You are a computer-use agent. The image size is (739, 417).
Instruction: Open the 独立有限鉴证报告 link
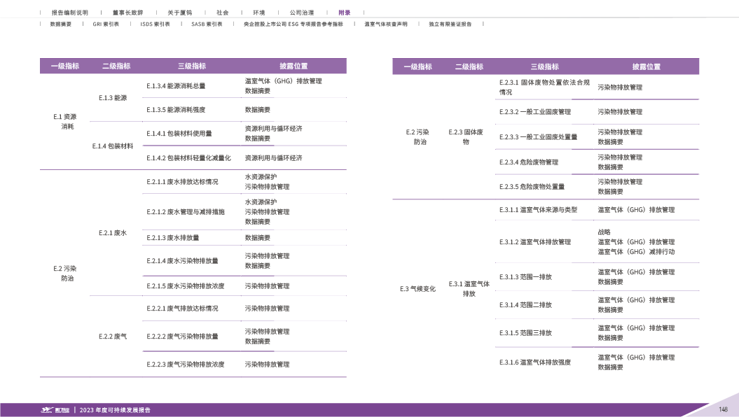450,24
